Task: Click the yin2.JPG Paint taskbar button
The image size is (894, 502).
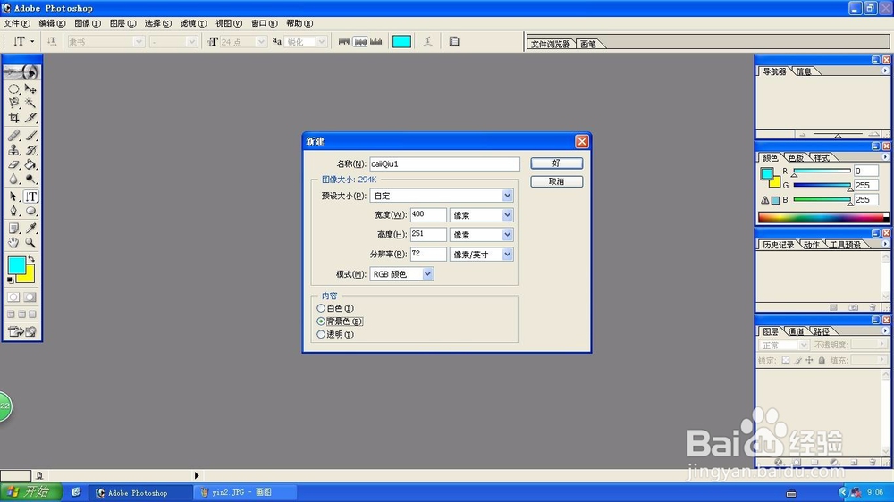Action: point(245,492)
